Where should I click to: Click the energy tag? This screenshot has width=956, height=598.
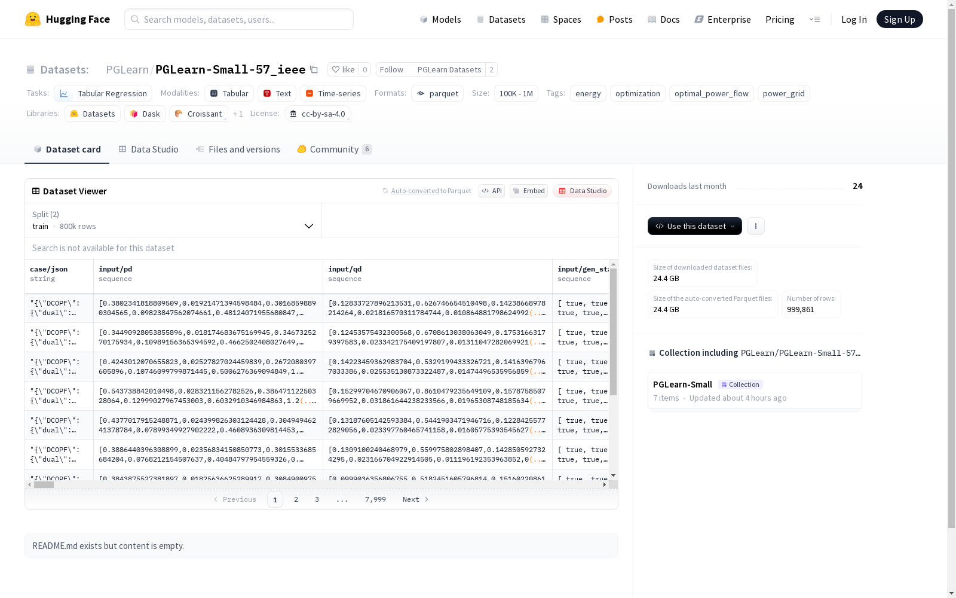(x=588, y=93)
